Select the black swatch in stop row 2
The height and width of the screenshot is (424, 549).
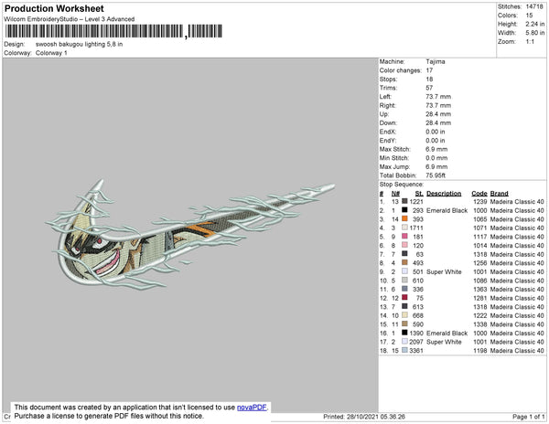[x=404, y=210]
